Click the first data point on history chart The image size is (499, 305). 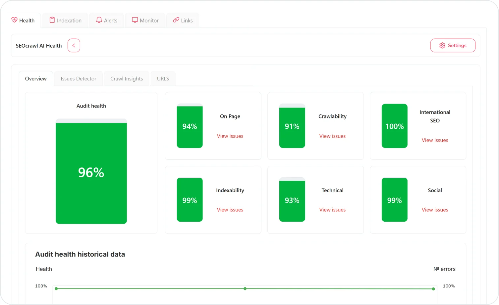click(x=56, y=289)
